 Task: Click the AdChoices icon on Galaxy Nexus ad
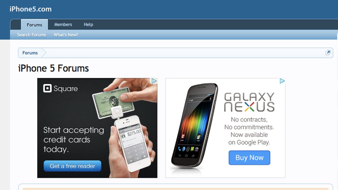pos(282,81)
